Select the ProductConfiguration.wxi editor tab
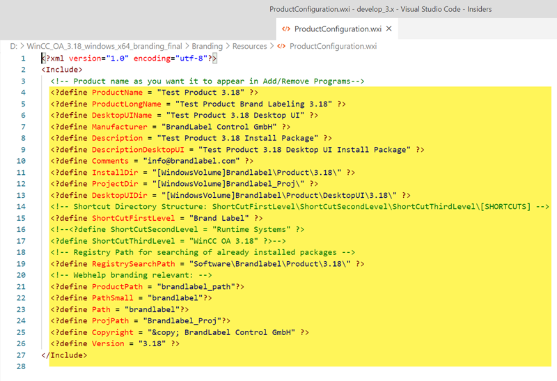Viewport: 557px width, 381px height. coord(337,29)
